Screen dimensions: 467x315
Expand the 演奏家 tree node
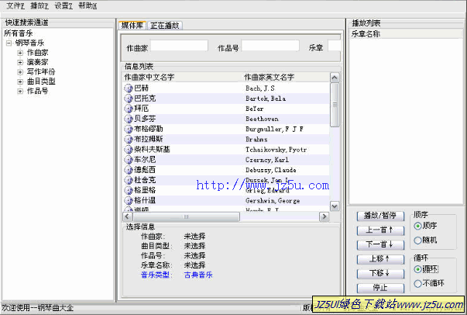19,62
